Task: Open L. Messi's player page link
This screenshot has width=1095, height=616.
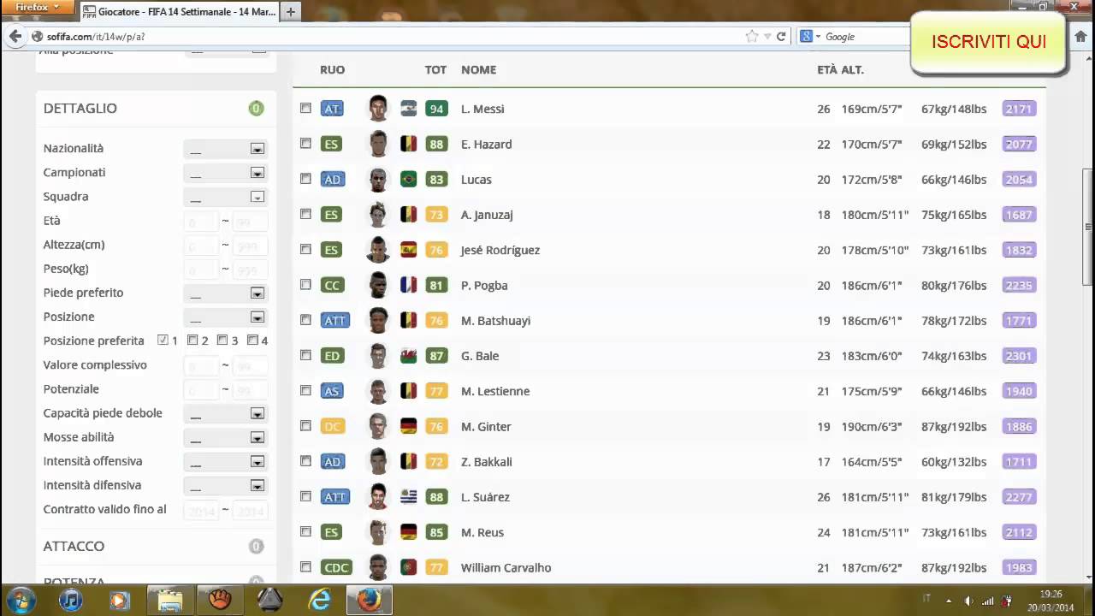Action: 482,109
